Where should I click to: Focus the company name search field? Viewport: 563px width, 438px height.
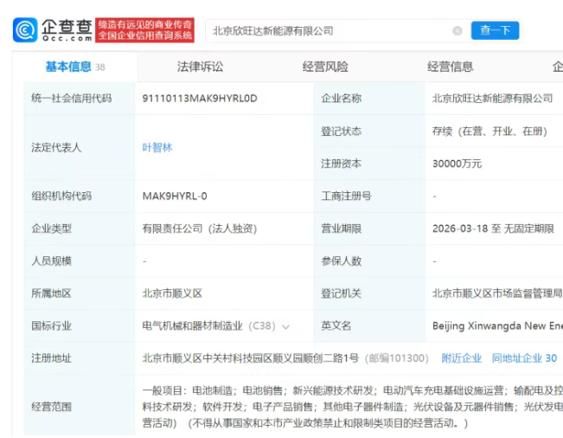[329, 31]
